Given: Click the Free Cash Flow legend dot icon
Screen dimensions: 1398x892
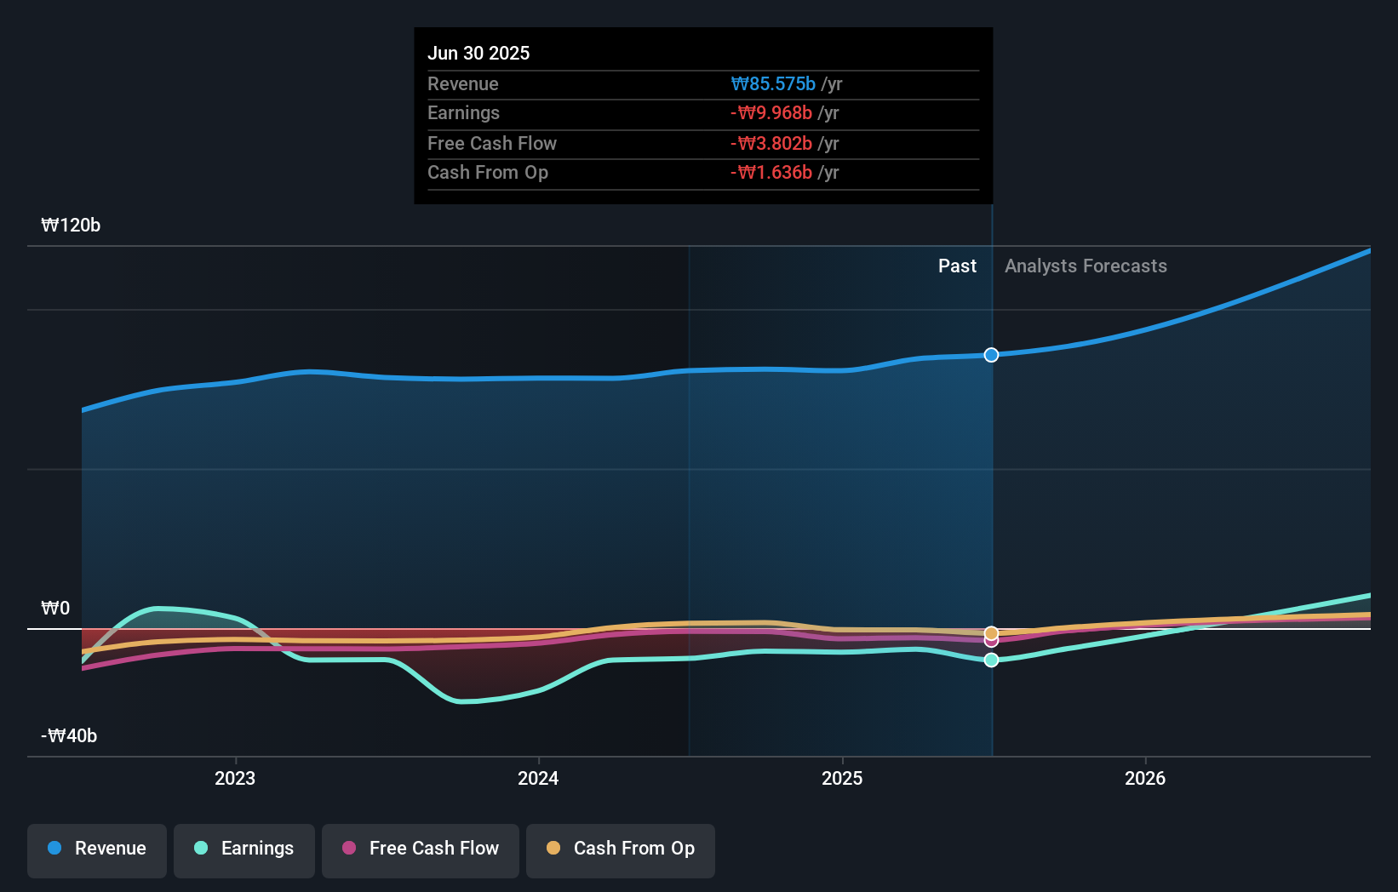Looking at the screenshot, I should coord(348,849).
